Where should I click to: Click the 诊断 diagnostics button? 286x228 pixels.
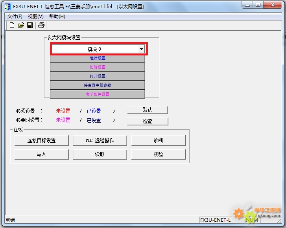[158, 140]
